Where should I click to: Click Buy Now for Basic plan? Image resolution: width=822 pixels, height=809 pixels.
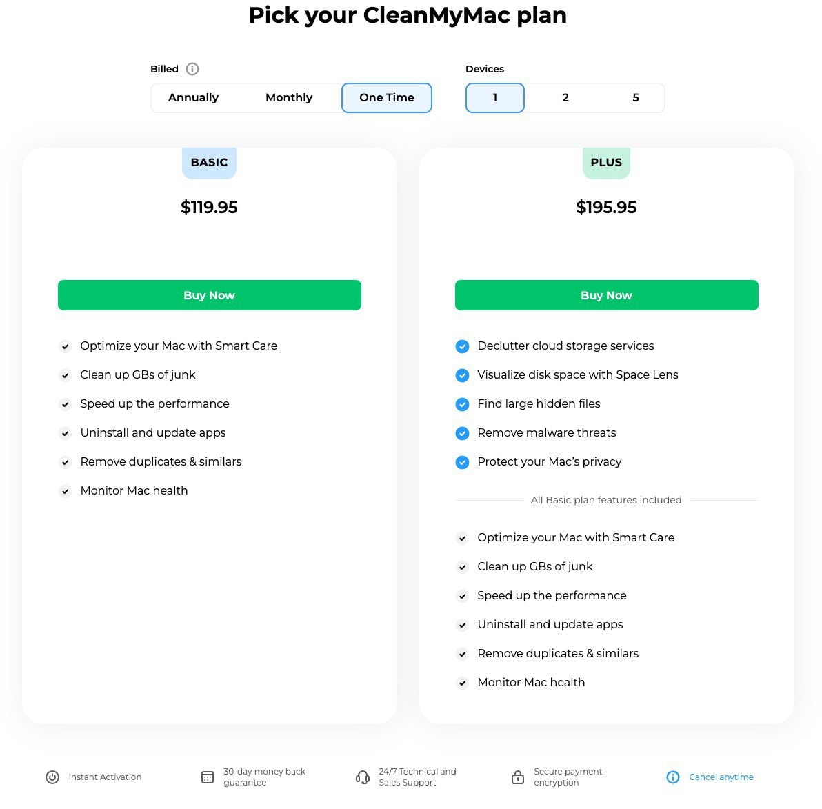point(210,295)
